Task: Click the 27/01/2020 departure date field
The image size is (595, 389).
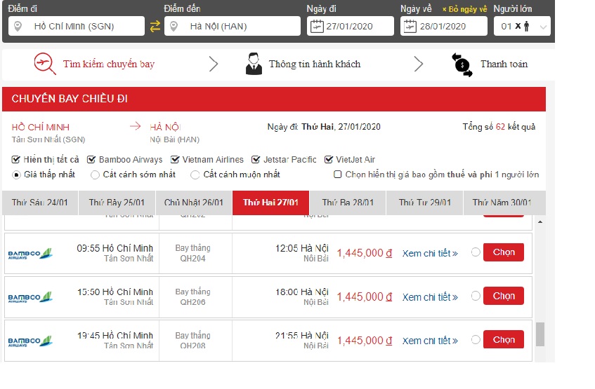Action: [x=351, y=26]
